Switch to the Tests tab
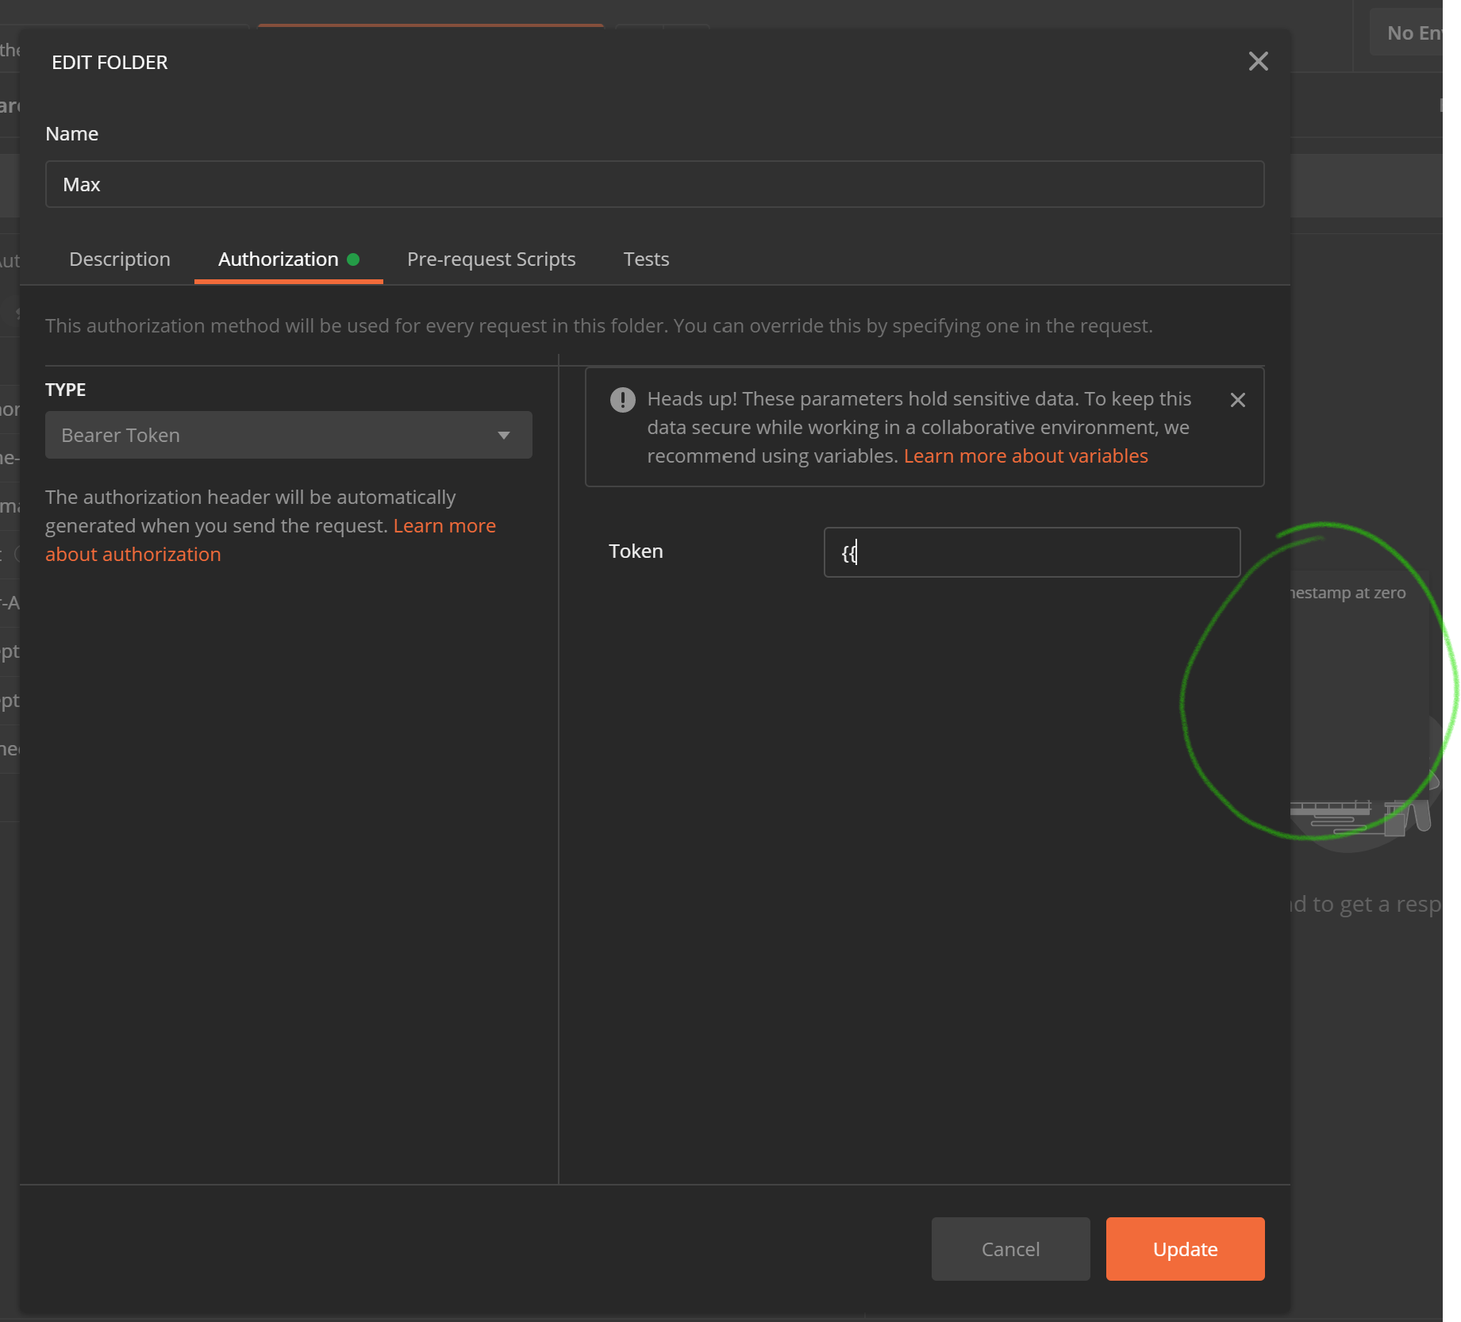This screenshot has height=1322, width=1461. [x=645, y=259]
